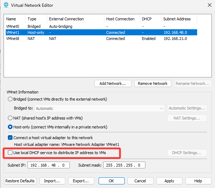Select the Bridged radio button
The image size is (215, 188).
click(x=10, y=99)
